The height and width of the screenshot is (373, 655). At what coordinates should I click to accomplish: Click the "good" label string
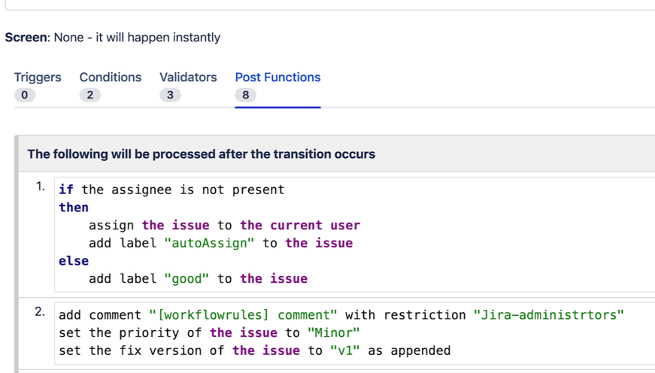186,279
